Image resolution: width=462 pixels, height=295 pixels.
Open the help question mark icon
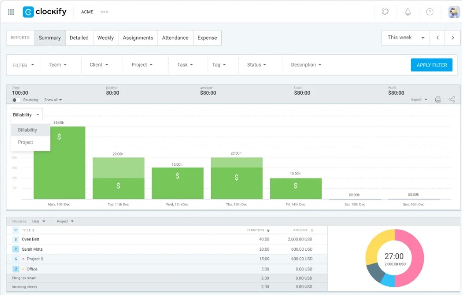tap(430, 12)
